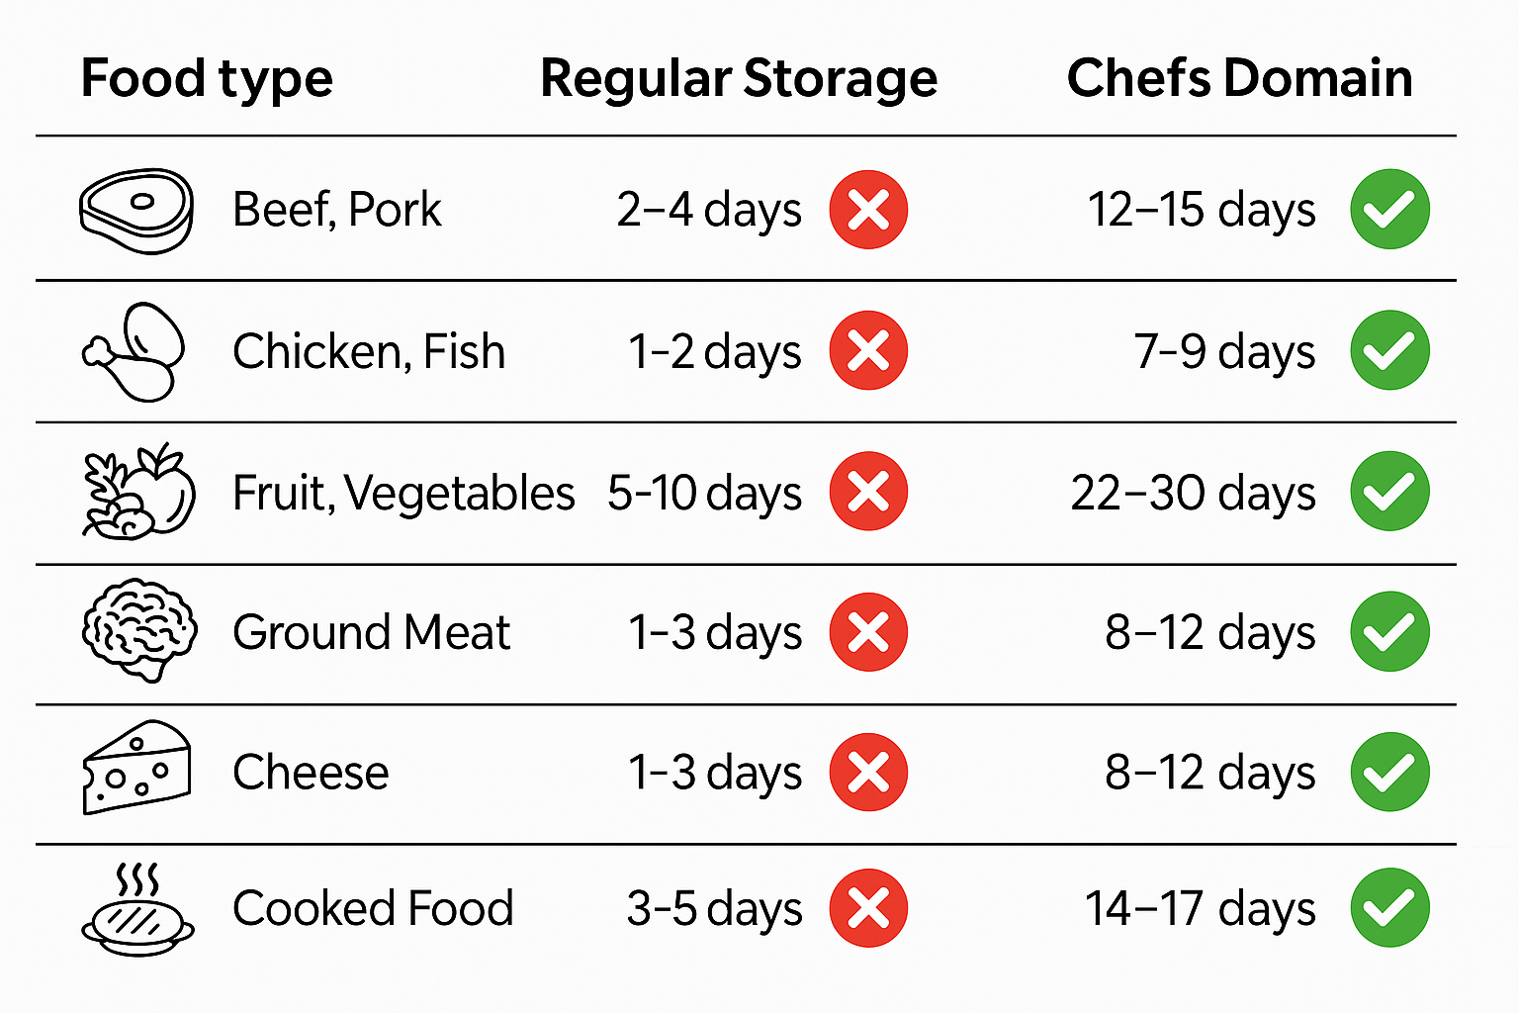1519x1013 pixels.
Task: Click the green checkmark beside 22–30 days
Action: 1389,492
